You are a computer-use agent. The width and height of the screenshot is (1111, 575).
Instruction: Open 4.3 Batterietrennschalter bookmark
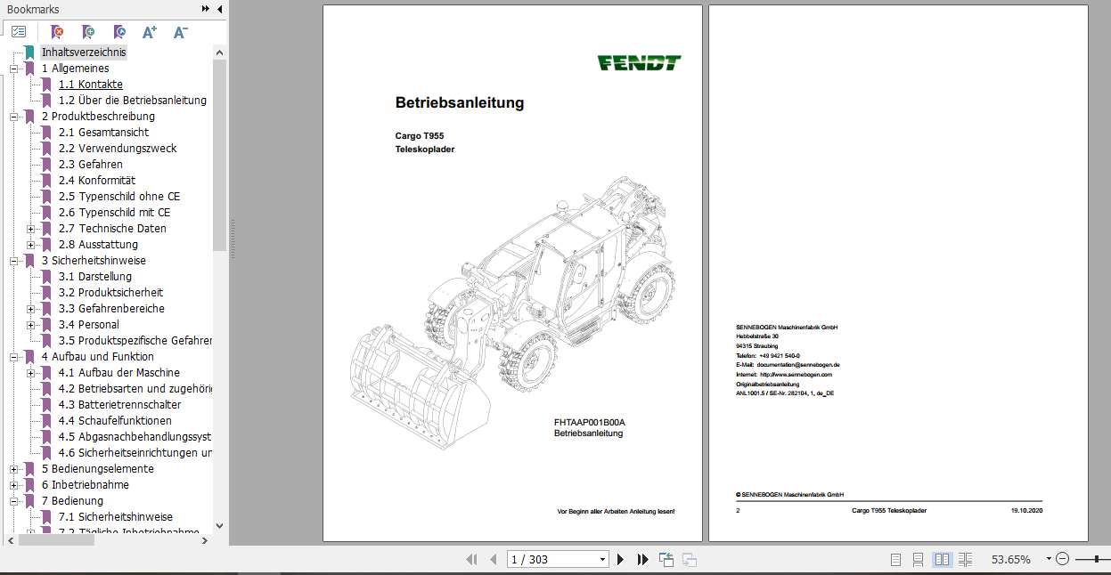coord(119,405)
